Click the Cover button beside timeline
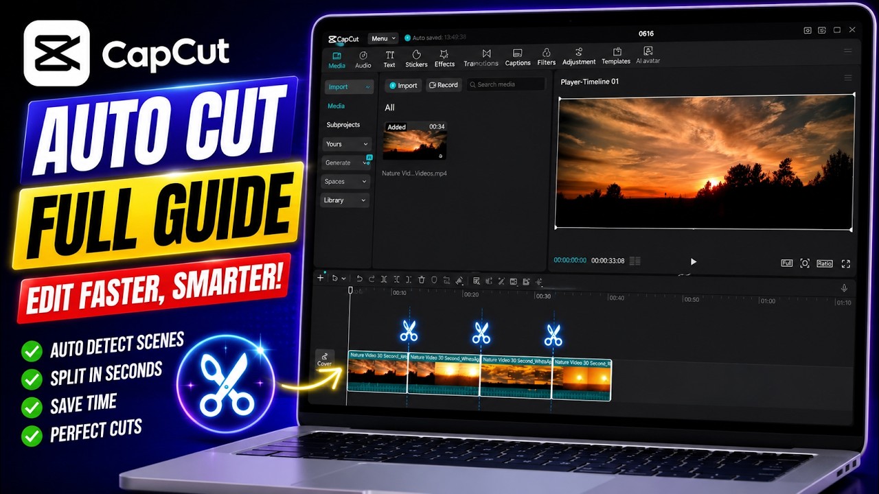 324,360
